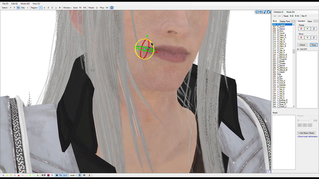
Task: Click the bone list scroll down arrow
Action: point(294,106)
